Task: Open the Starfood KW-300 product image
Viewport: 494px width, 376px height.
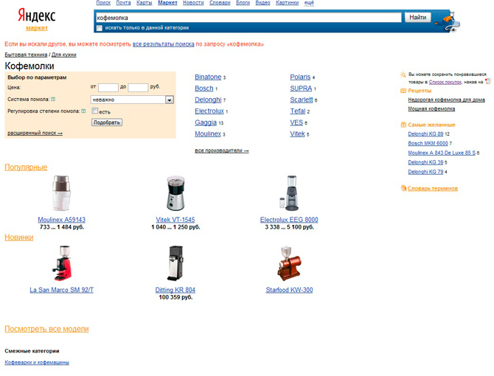Action: (x=289, y=264)
